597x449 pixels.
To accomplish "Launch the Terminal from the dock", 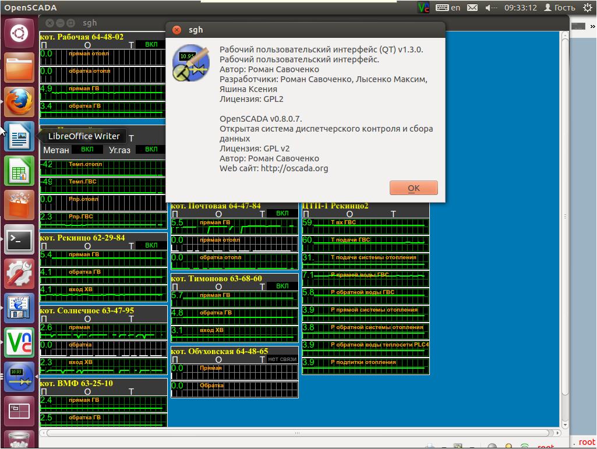I will [19, 239].
